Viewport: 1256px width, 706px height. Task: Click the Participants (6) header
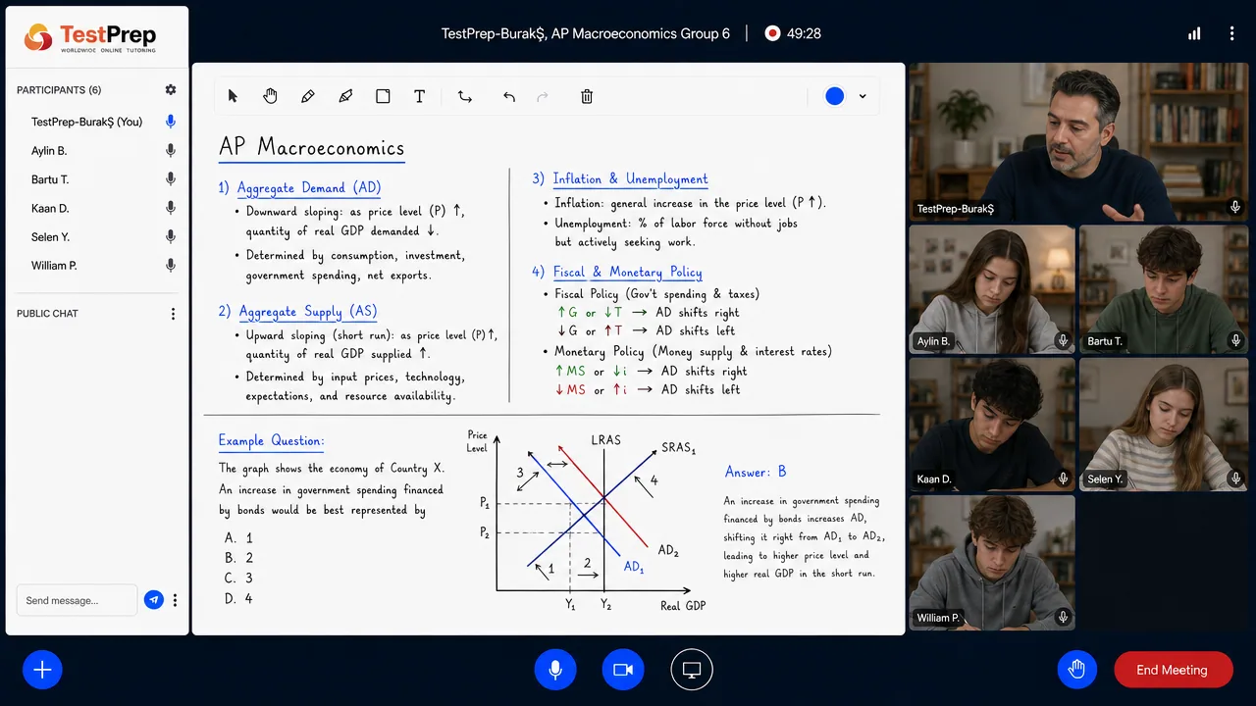[x=59, y=89]
